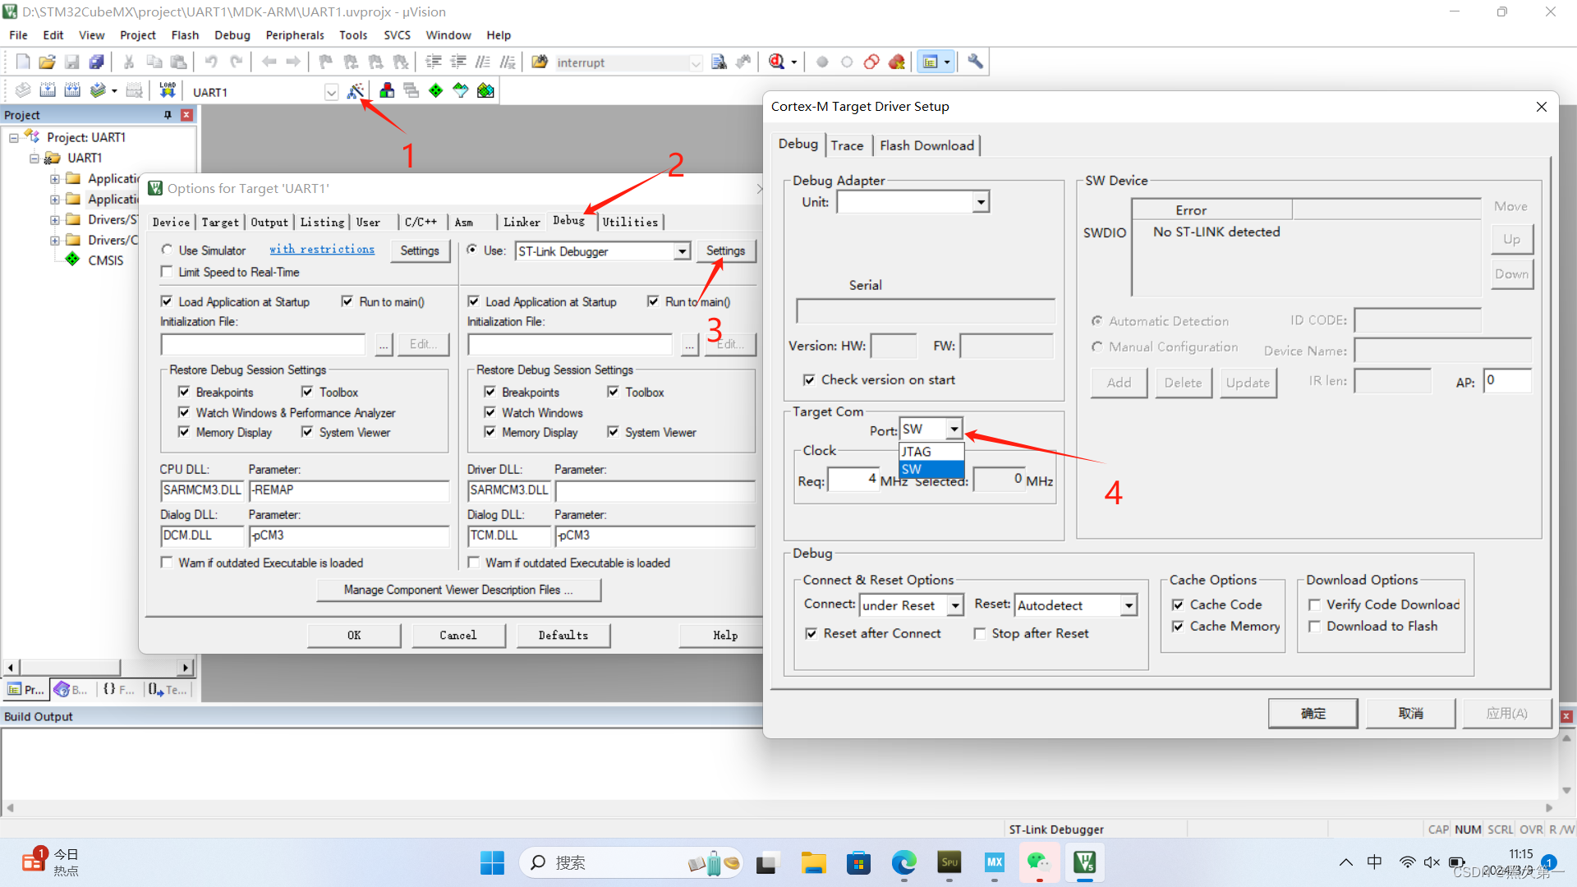The height and width of the screenshot is (887, 1577).
Task: Select the Manual Configuration radio button
Action: pos(1097,347)
